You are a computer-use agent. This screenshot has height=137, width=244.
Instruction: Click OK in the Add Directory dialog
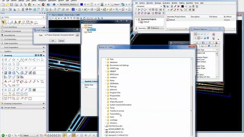(53, 41)
